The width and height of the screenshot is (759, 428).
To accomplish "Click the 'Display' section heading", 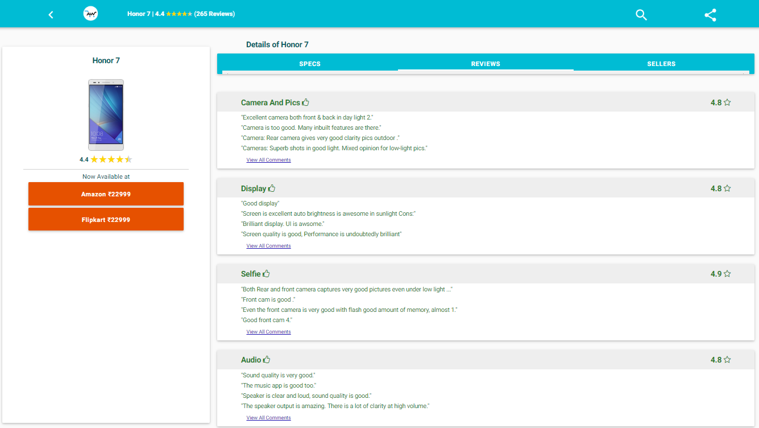I will pyautogui.click(x=254, y=188).
